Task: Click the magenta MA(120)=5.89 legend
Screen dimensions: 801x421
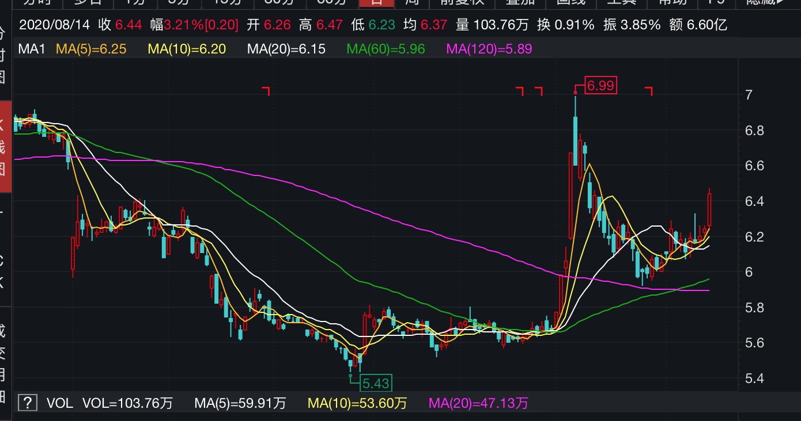Action: [x=489, y=49]
